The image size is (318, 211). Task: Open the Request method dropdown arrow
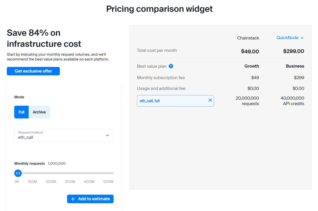click(x=107, y=135)
